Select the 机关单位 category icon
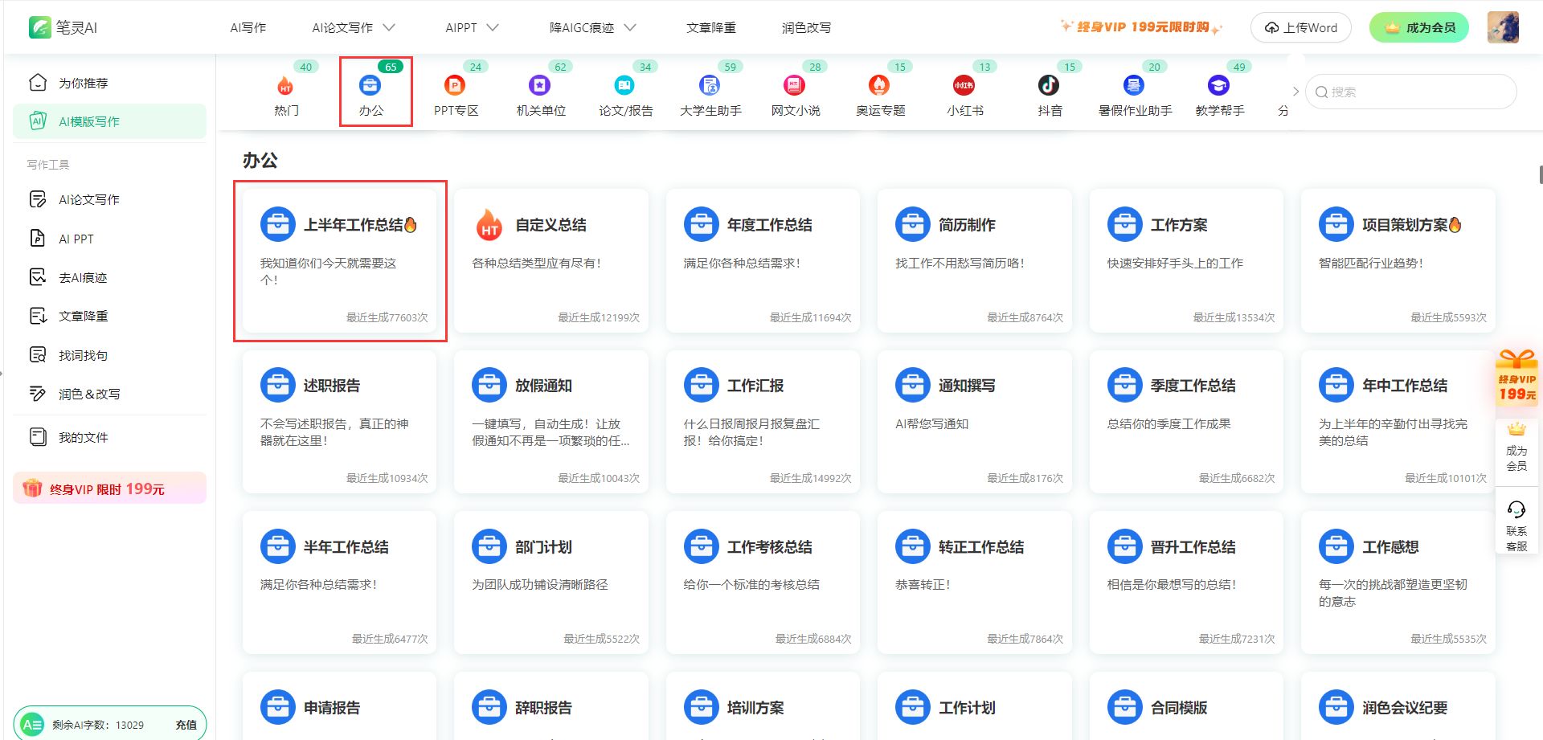This screenshot has height=740, width=1543. tap(539, 85)
